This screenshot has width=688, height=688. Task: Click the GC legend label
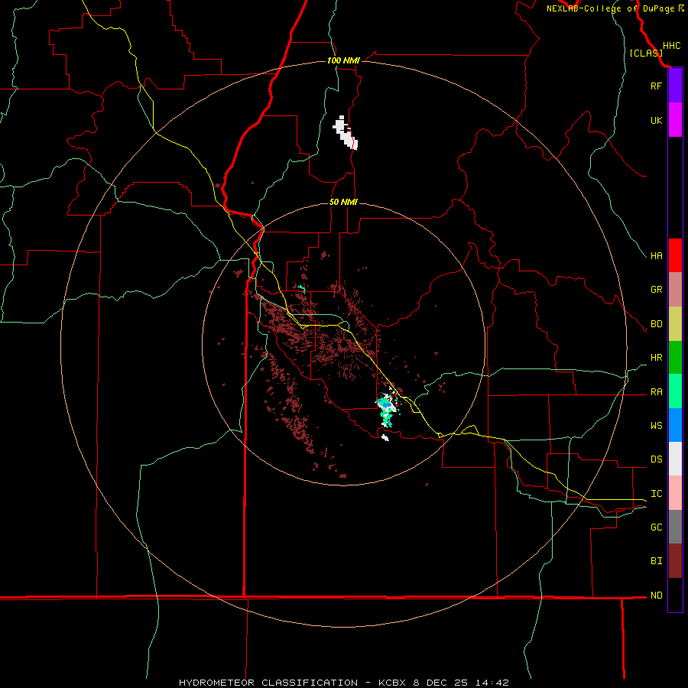[656, 527]
